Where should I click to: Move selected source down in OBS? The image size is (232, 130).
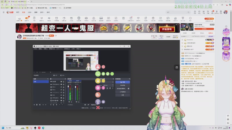tap(62, 105)
